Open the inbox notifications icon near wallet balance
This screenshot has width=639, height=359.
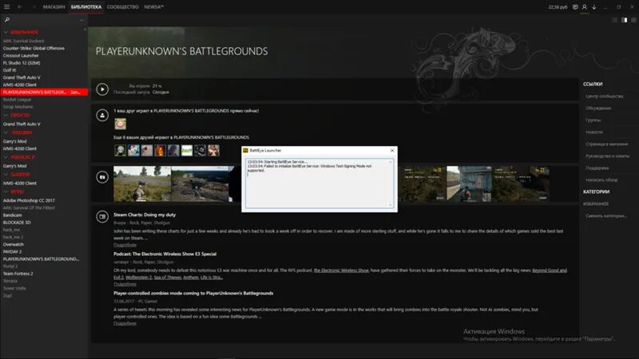[575, 7]
